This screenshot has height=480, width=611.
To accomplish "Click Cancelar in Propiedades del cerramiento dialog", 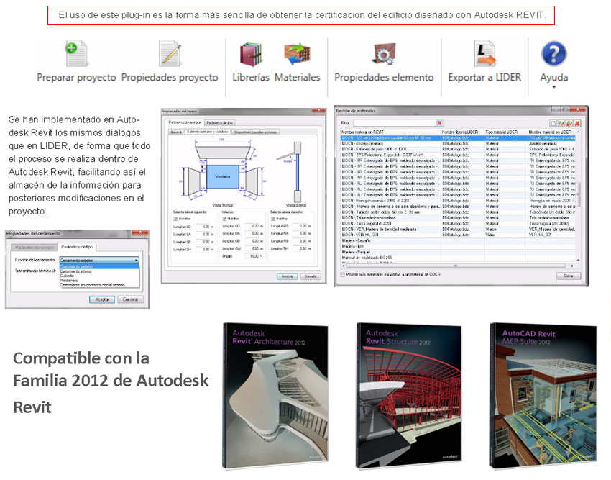I will pos(130,299).
